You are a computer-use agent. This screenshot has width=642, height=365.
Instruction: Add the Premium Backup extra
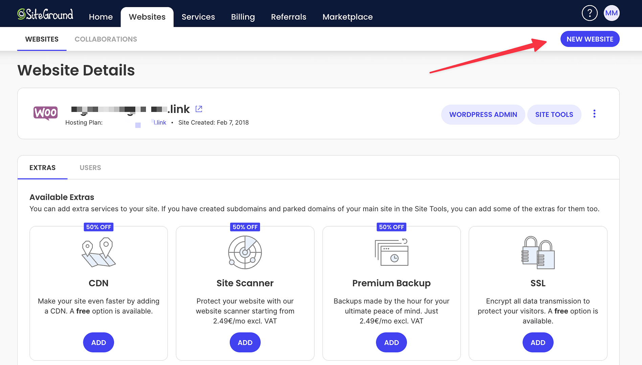point(392,342)
